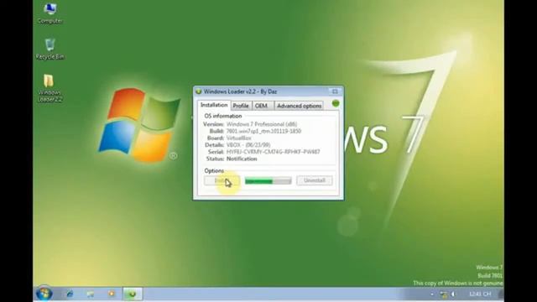The image size is (537, 302).
Task: Launch Internet Explorer from the taskbar
Action: click(70, 294)
